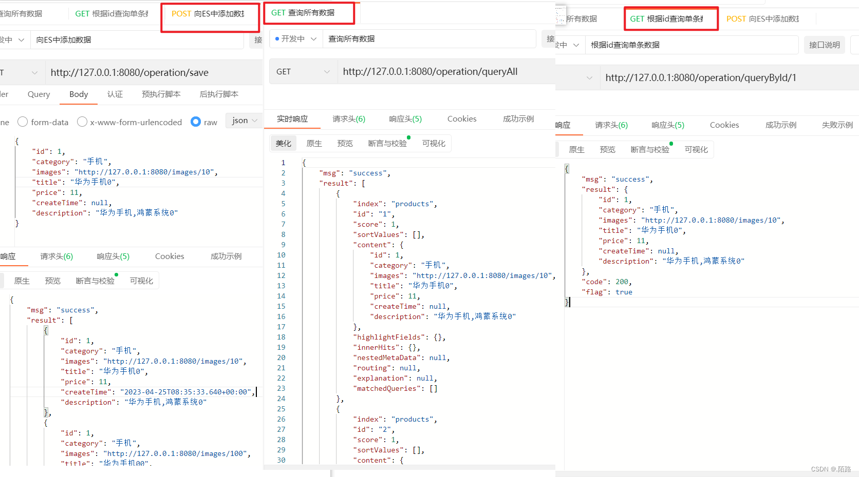Open Cookies tab in queryAll response
Image resolution: width=859 pixels, height=477 pixels.
click(x=462, y=119)
